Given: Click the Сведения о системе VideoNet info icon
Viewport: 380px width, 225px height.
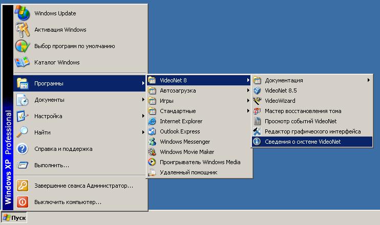Looking at the screenshot, I should click(257, 142).
